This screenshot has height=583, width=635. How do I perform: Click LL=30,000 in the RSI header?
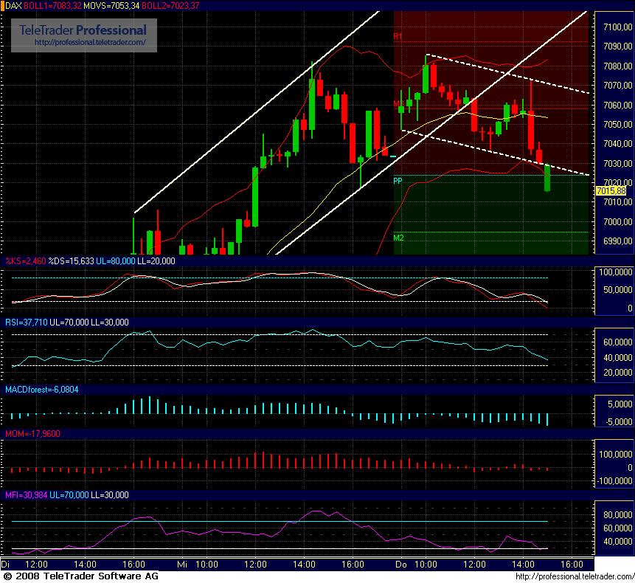click(x=110, y=322)
